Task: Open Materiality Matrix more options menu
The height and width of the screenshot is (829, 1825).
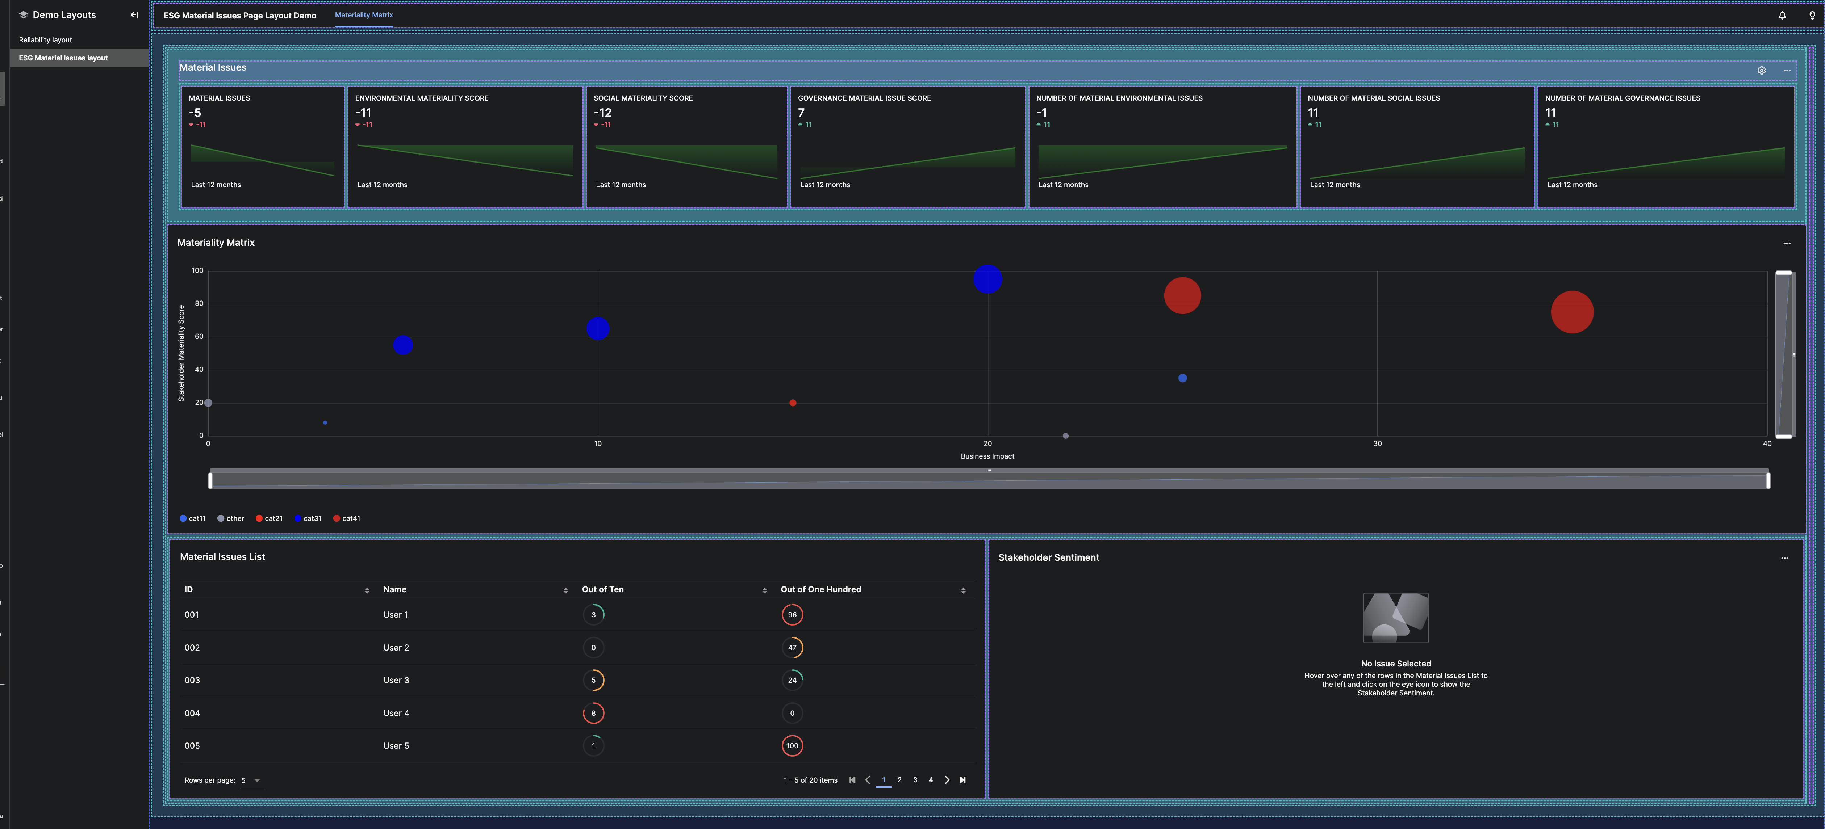Action: click(1787, 244)
